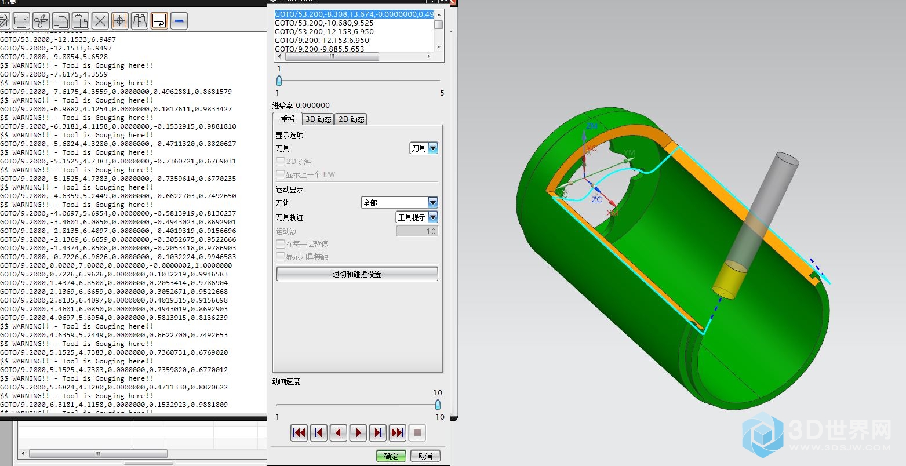Toggle the 2D 除料 checkbox
Screen dimensions: 906x466
coord(281,162)
